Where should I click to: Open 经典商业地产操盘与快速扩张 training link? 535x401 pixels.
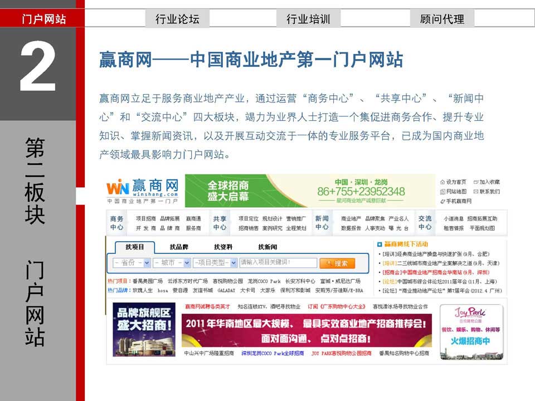pos(436,254)
